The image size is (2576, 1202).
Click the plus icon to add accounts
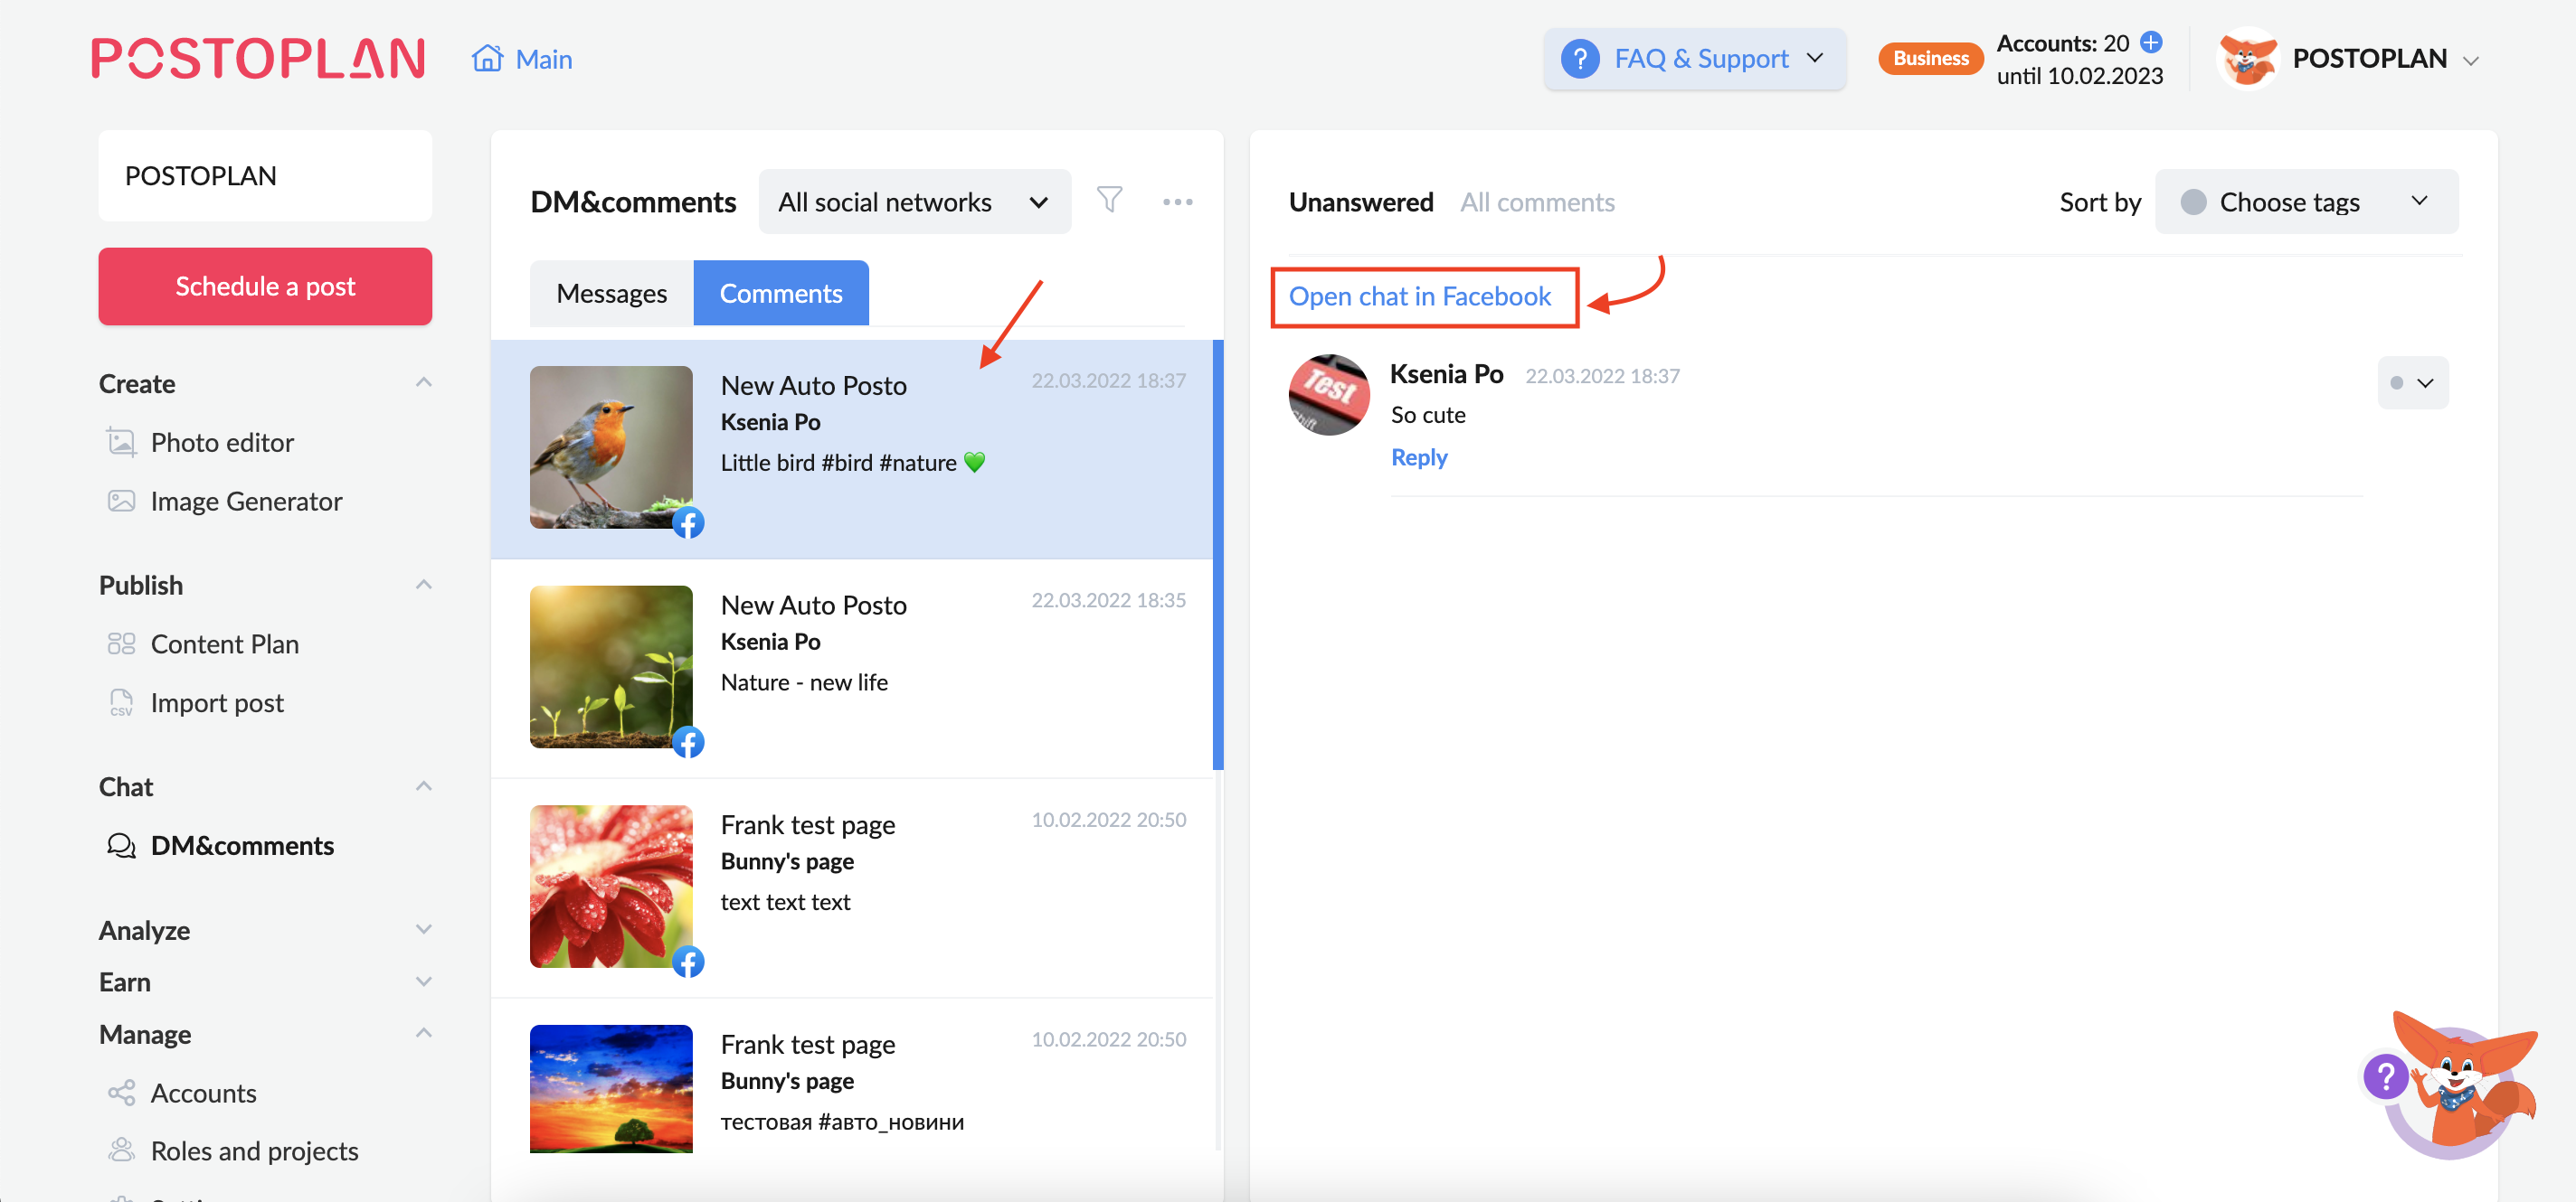pos(2150,42)
